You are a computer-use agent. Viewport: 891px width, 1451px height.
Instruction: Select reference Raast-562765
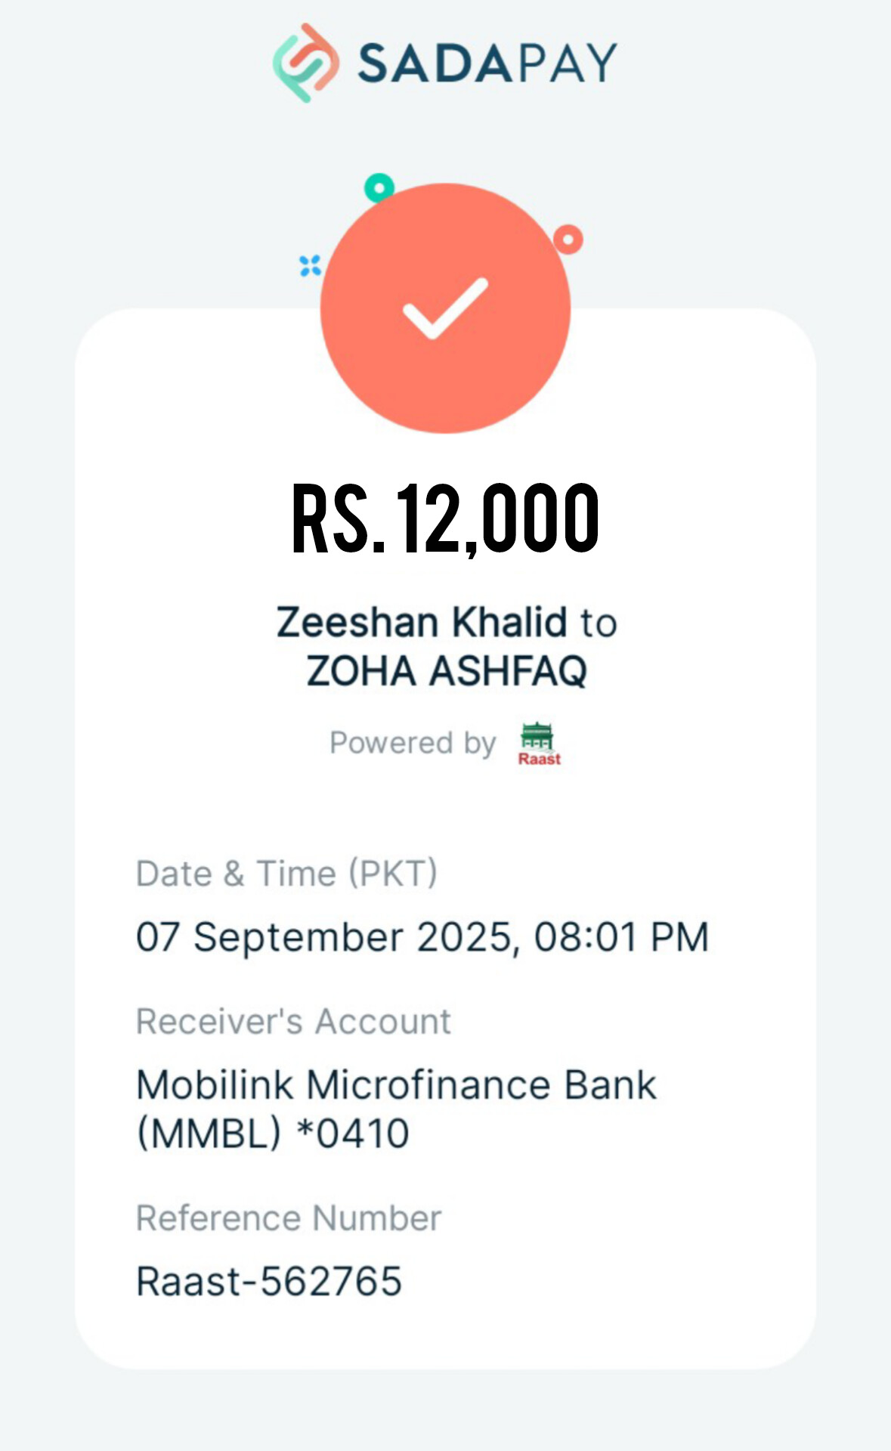point(269,1282)
